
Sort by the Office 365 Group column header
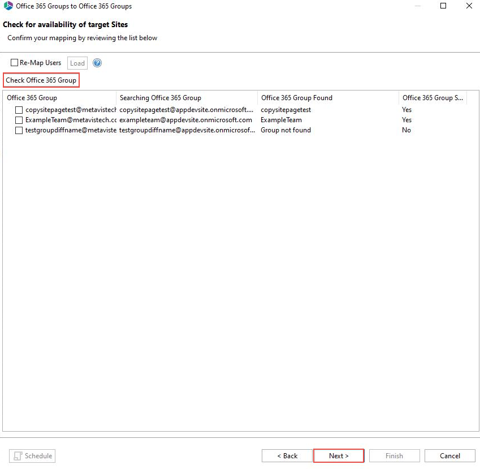(x=60, y=98)
